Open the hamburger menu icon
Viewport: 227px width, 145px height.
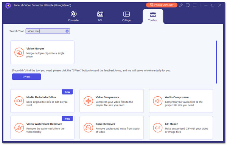(x=195, y=5)
